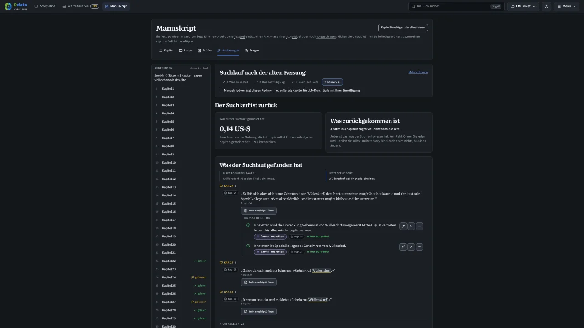The height and width of the screenshot is (328, 584).
Task: Select step 3 Suchlauf läuft
Action: (x=304, y=82)
